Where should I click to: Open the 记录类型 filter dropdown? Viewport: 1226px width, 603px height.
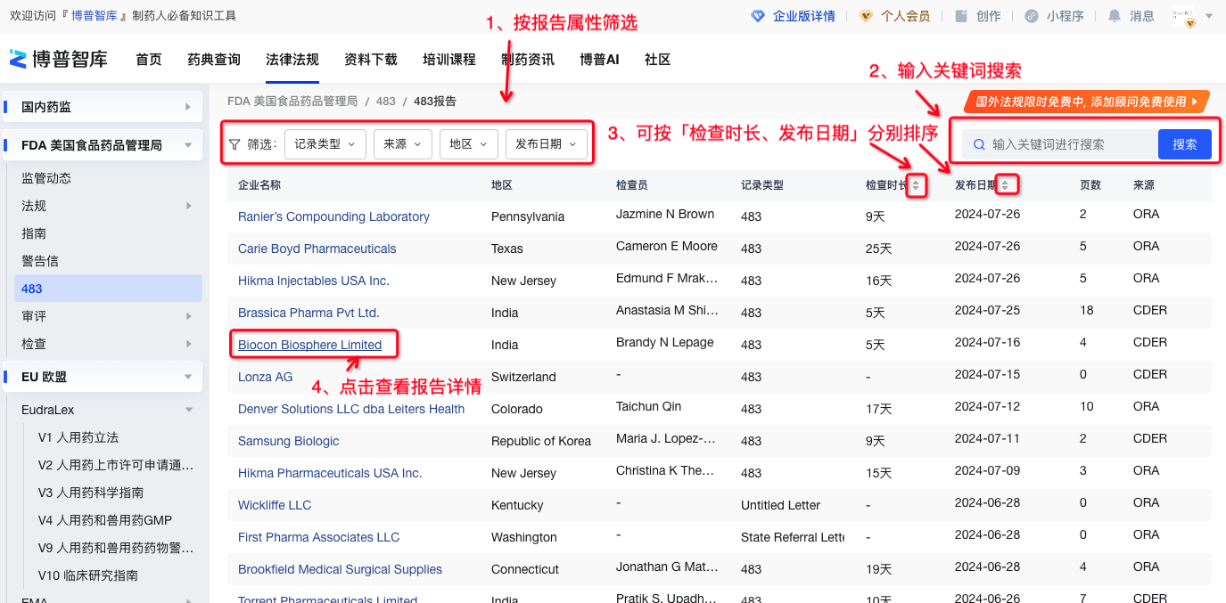pos(325,144)
